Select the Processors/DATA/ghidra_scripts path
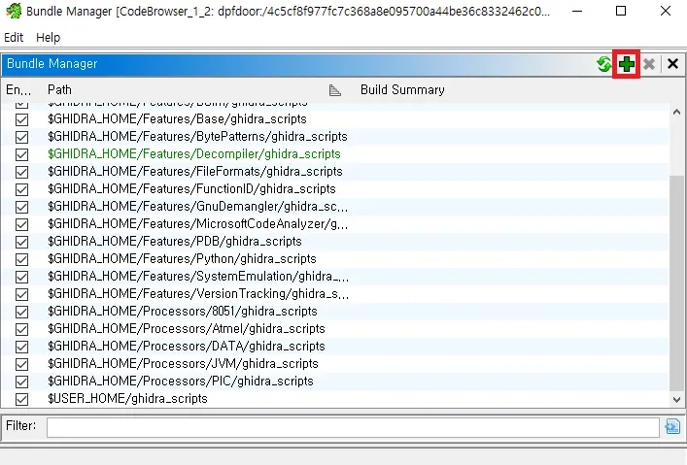 187,347
